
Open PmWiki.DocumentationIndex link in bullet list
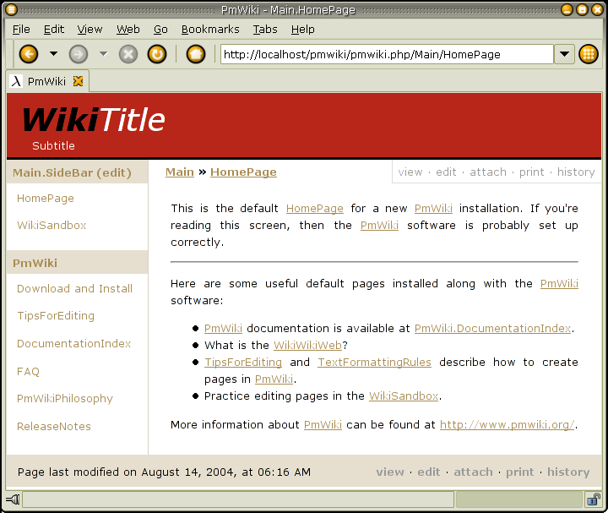coord(492,328)
